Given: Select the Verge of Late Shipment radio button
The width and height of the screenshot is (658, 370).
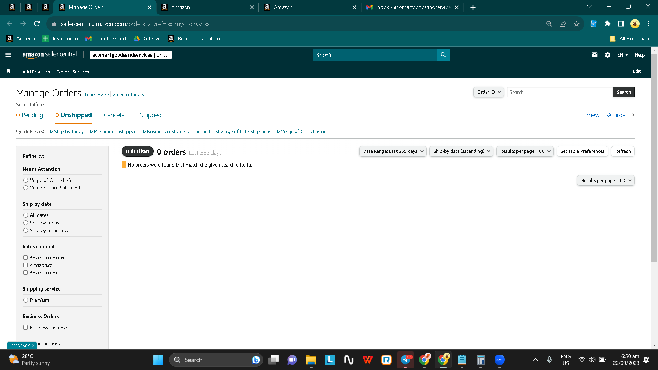Looking at the screenshot, I should pos(26,188).
